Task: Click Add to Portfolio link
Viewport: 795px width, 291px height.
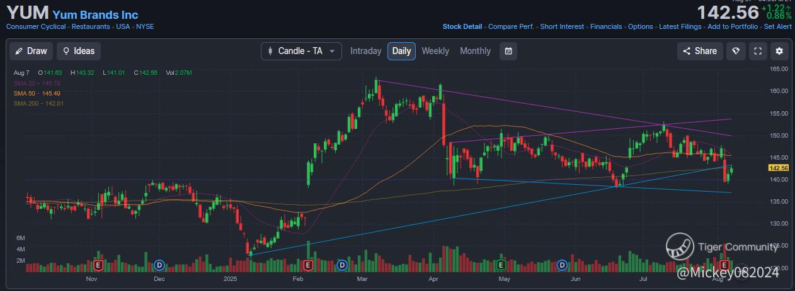Action: pyautogui.click(x=733, y=26)
